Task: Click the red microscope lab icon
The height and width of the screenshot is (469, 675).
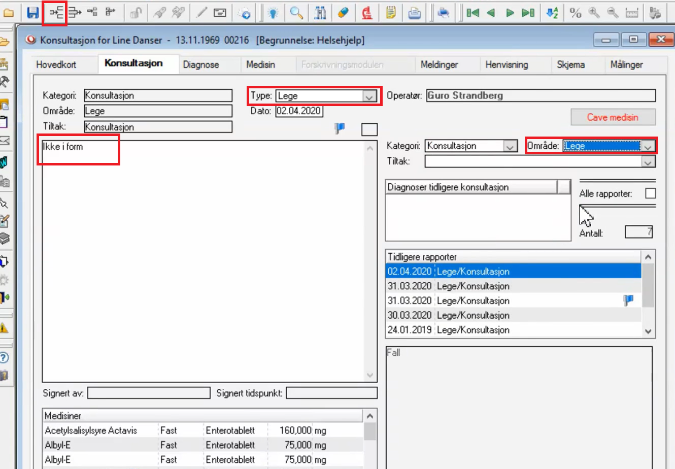Action: [x=367, y=13]
